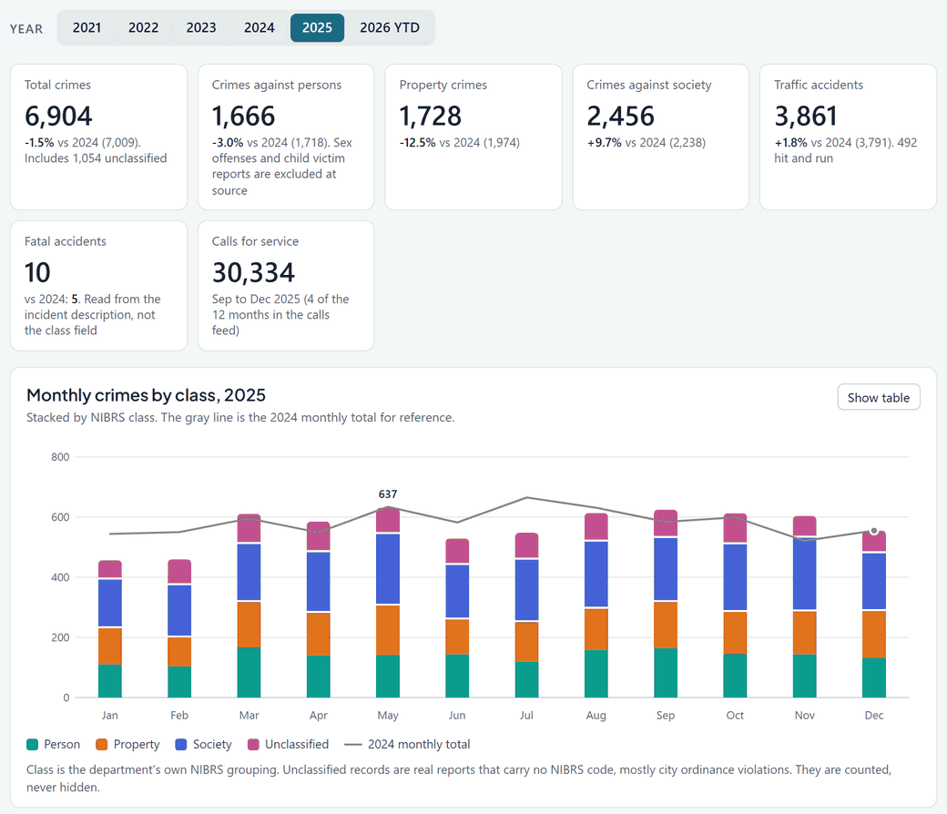
Task: Select the 2021 year tab
Action: point(87,28)
